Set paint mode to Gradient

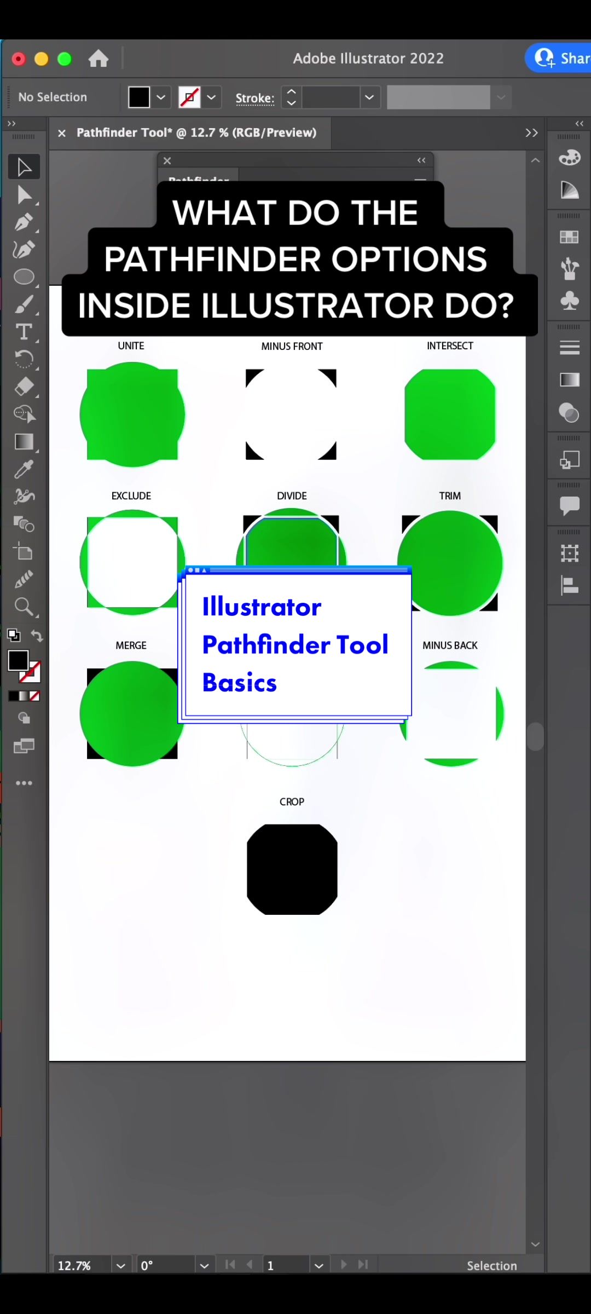(x=24, y=696)
